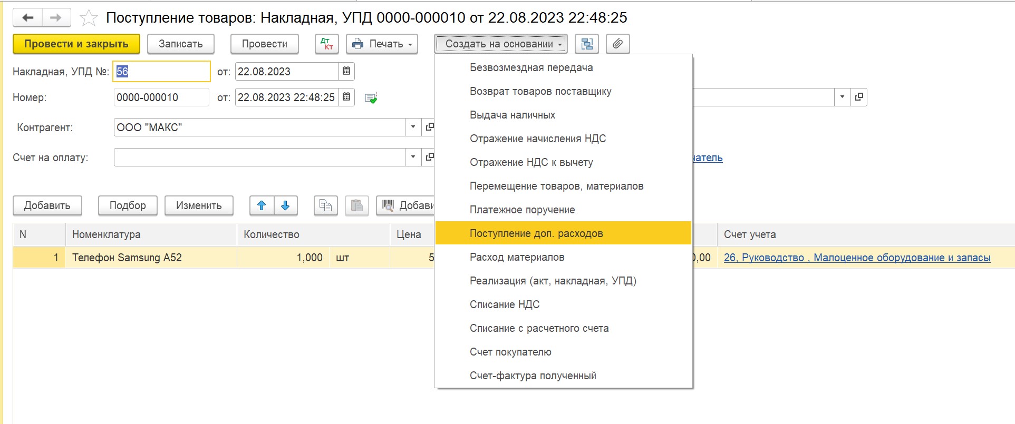Click Цена column header

[x=412, y=234]
